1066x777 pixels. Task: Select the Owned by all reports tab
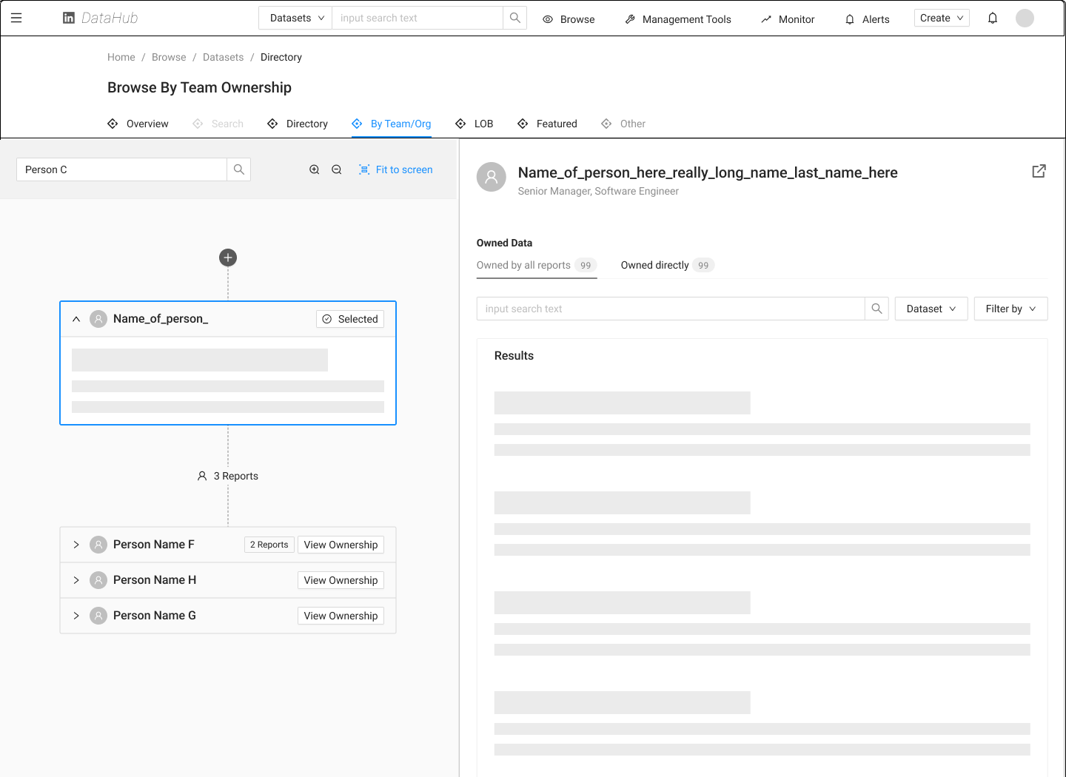537,265
